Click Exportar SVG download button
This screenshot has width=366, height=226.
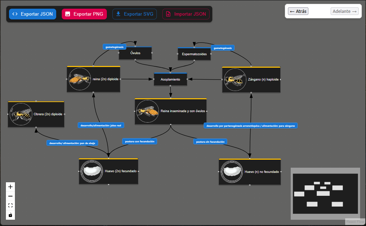coord(135,14)
